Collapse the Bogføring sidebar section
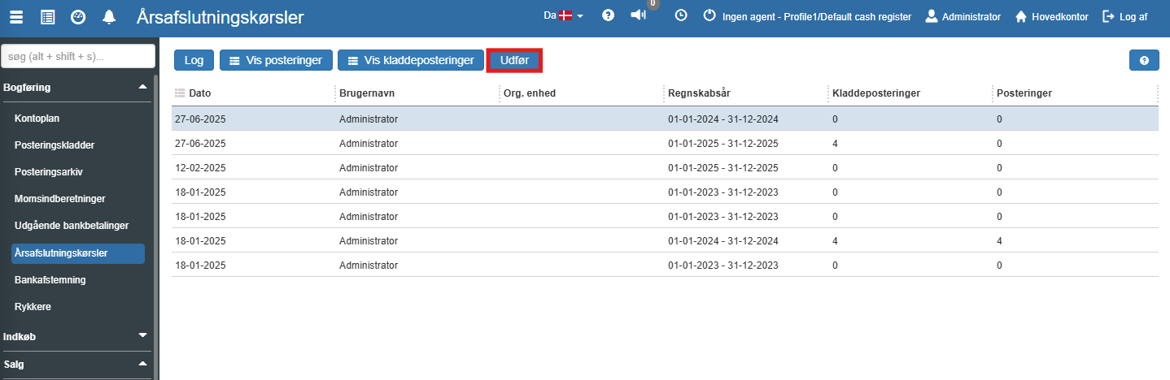The height and width of the screenshot is (380, 1170). click(x=143, y=86)
